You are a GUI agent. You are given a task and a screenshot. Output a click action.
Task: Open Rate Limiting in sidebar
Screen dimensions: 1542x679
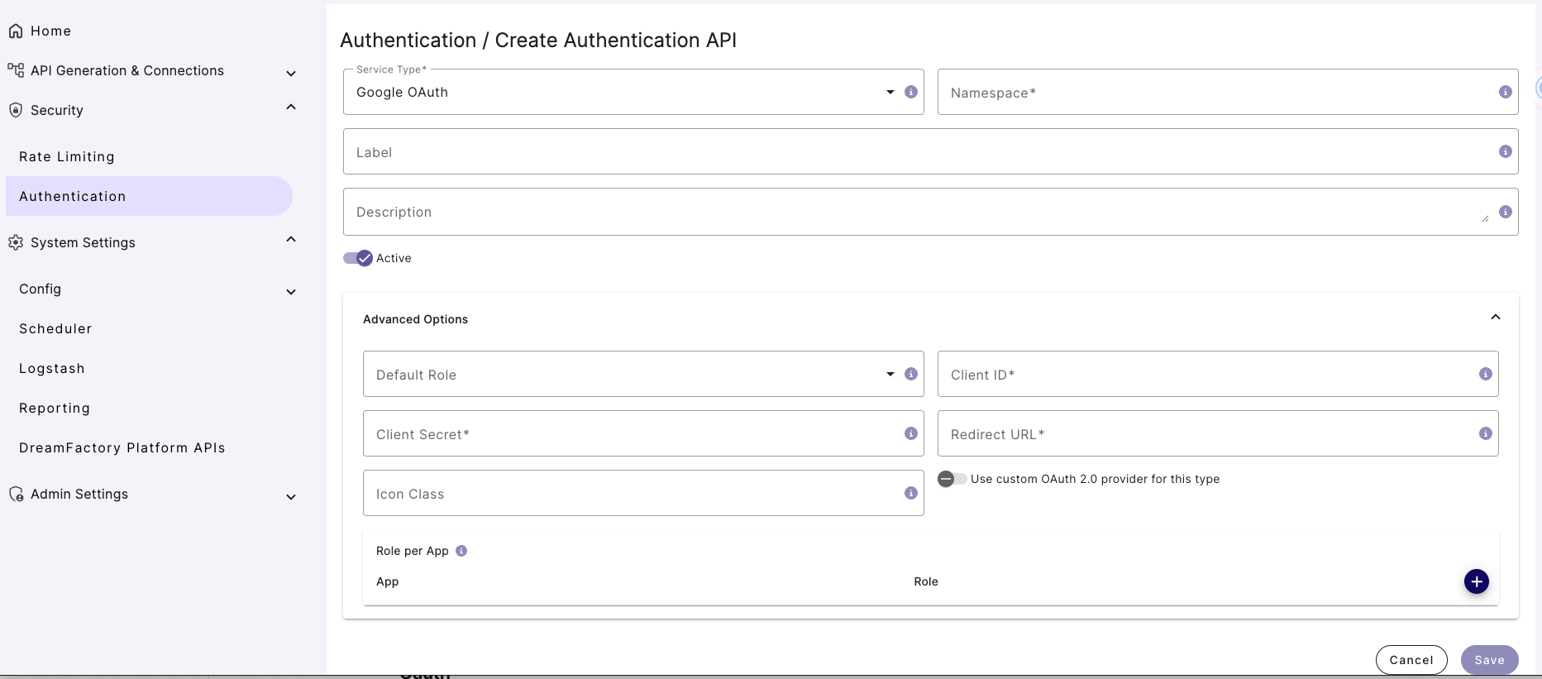(x=67, y=156)
